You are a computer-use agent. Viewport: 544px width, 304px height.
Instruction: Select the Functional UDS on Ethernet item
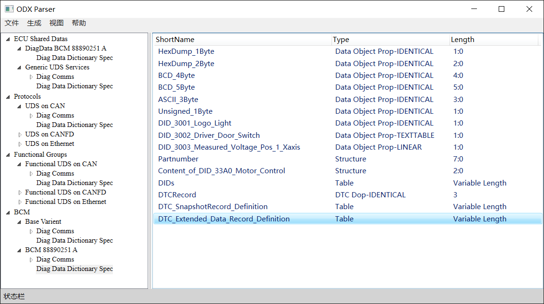point(66,202)
